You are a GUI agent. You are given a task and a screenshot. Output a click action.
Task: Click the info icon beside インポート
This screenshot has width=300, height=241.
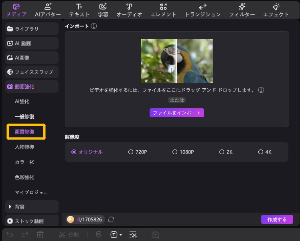click(x=94, y=26)
